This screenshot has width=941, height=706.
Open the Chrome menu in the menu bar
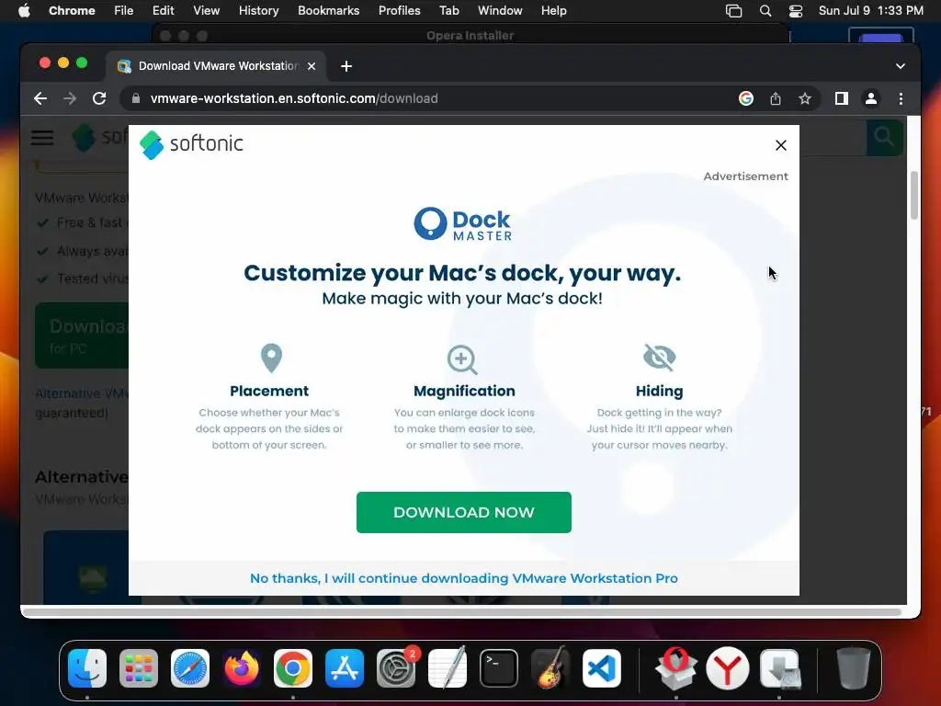coord(72,11)
